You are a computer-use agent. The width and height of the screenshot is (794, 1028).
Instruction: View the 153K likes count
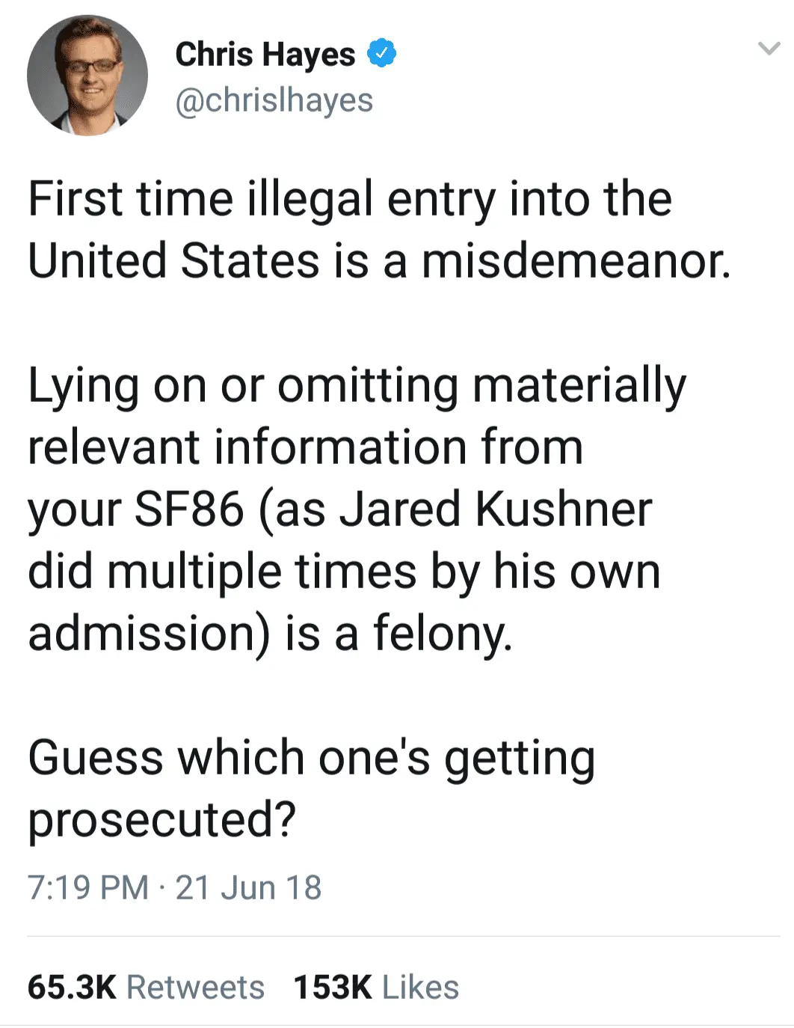333,987
